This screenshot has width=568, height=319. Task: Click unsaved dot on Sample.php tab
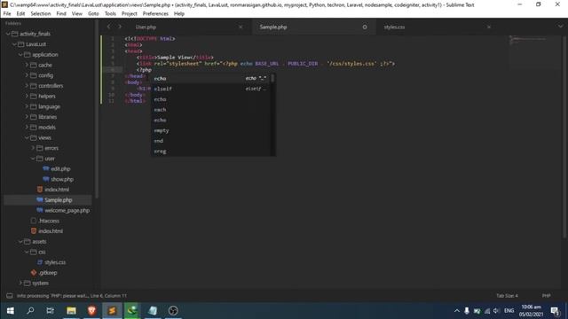point(365,27)
